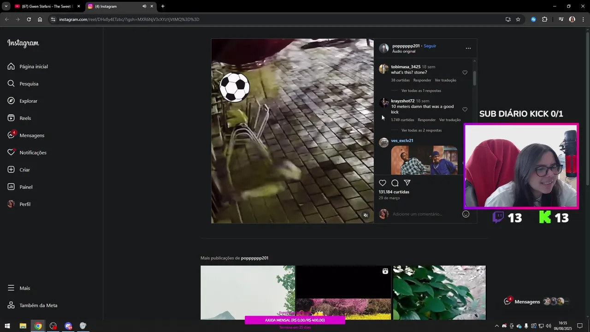Open Chrome three-dot menu

tap(583, 19)
